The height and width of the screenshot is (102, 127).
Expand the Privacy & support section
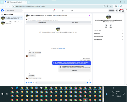(108, 40)
